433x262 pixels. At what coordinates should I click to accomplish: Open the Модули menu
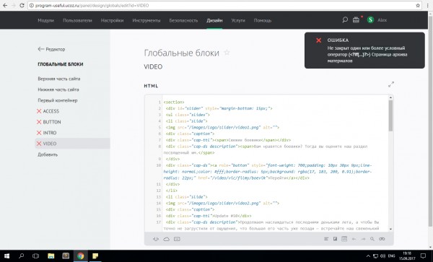[x=46, y=20]
